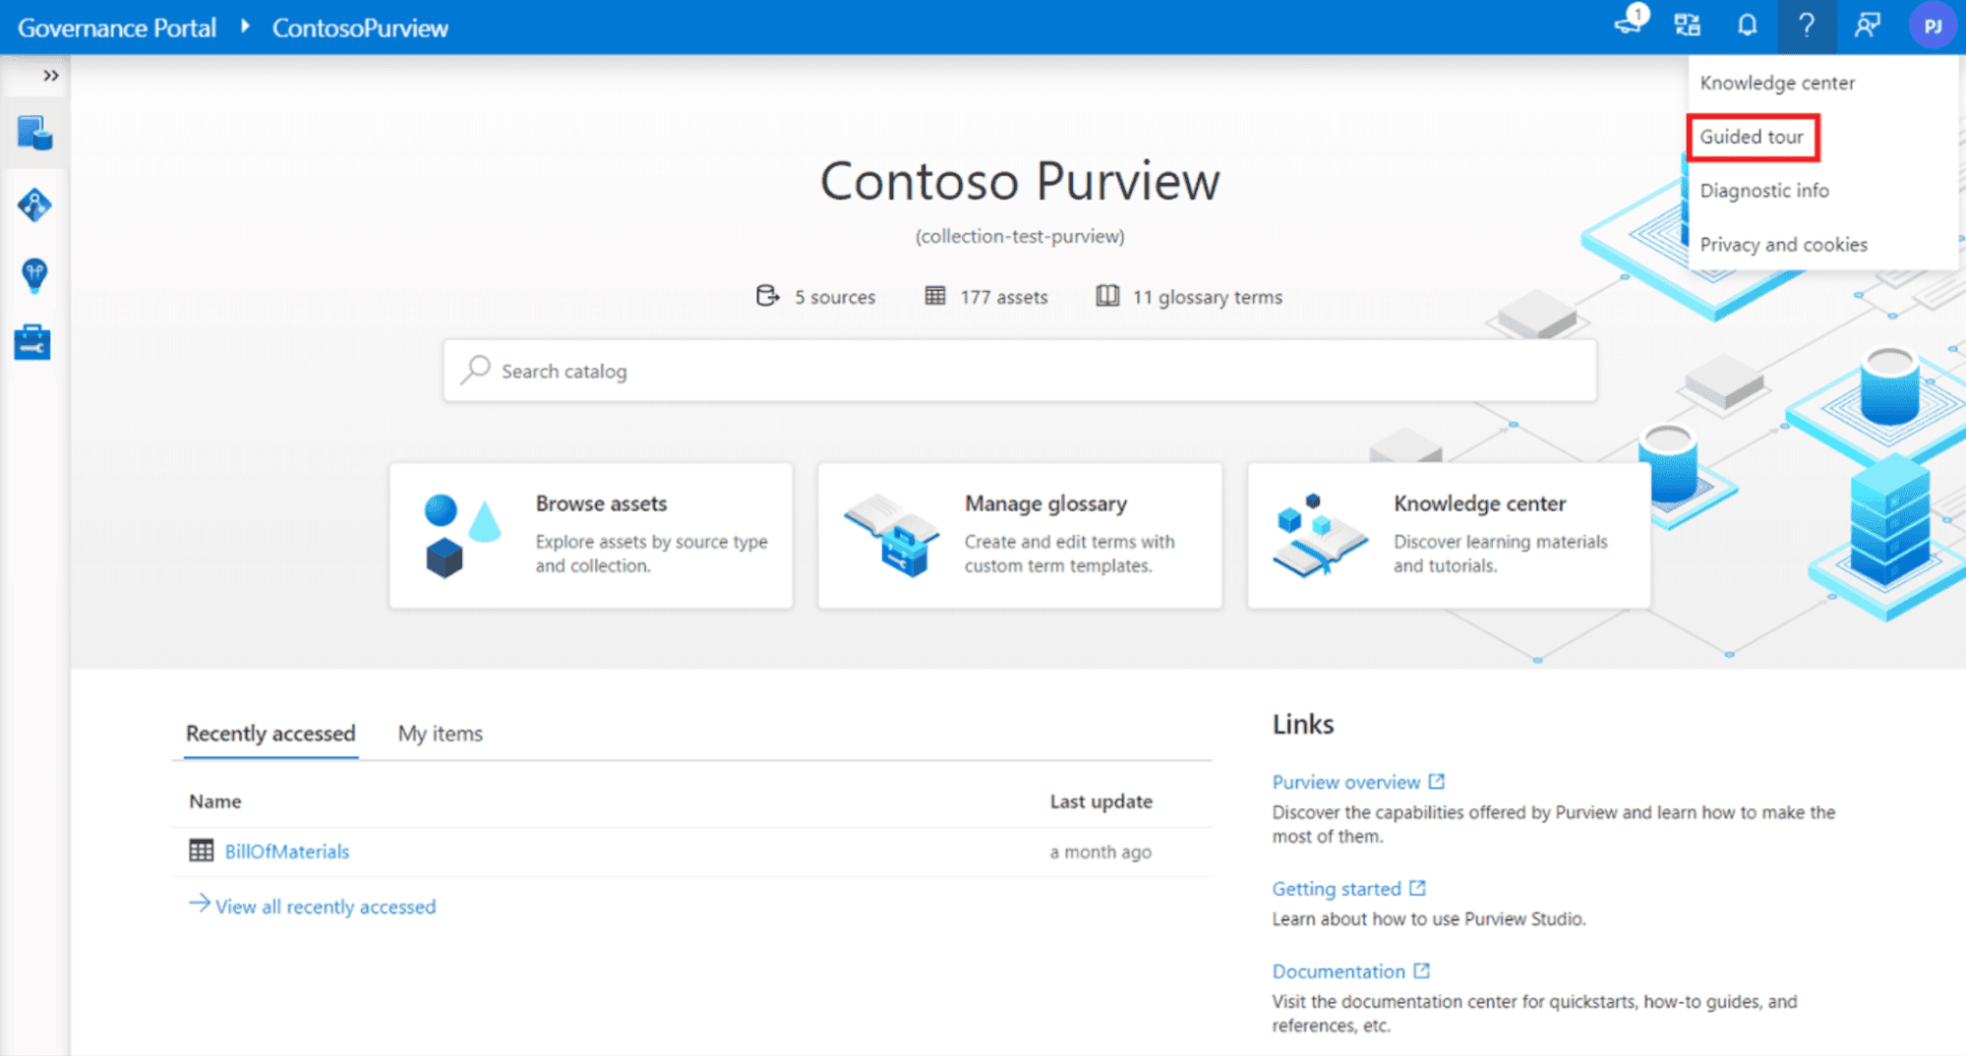
Task: Click the PJ account avatar
Action: tap(1932, 27)
